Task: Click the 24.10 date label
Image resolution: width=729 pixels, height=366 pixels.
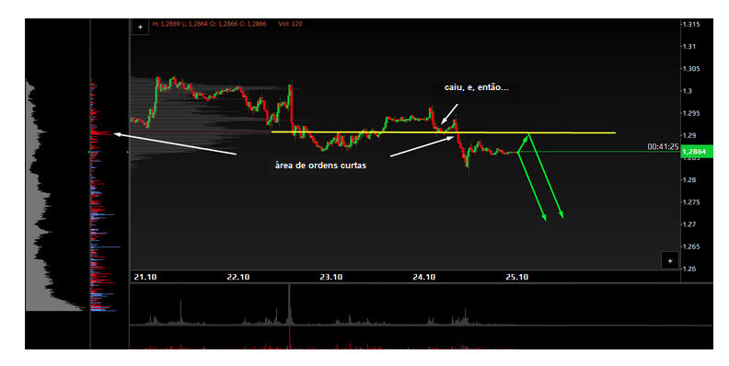Action: coord(424,277)
